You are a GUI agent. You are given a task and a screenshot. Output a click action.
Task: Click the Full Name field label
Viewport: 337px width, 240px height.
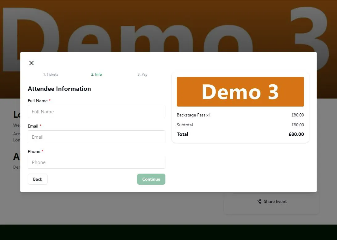[x=38, y=101]
